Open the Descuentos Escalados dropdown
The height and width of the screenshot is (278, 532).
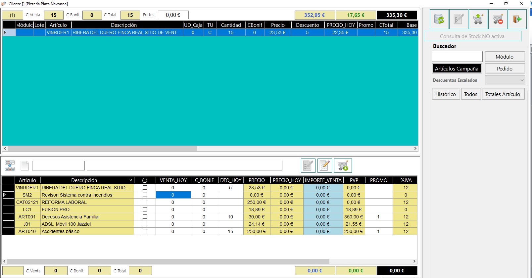505,80
